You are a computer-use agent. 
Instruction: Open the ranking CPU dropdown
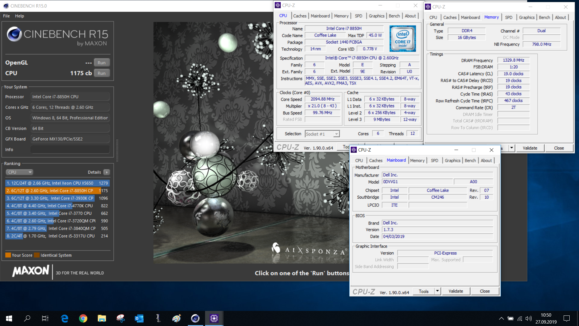pos(20,172)
